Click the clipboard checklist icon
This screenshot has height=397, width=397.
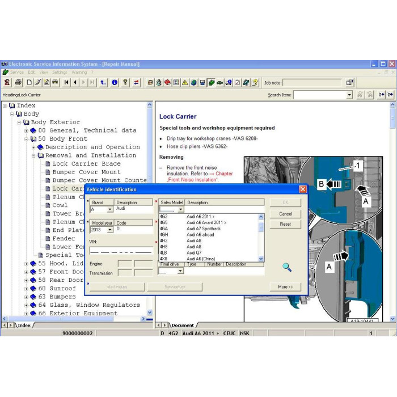237,83
